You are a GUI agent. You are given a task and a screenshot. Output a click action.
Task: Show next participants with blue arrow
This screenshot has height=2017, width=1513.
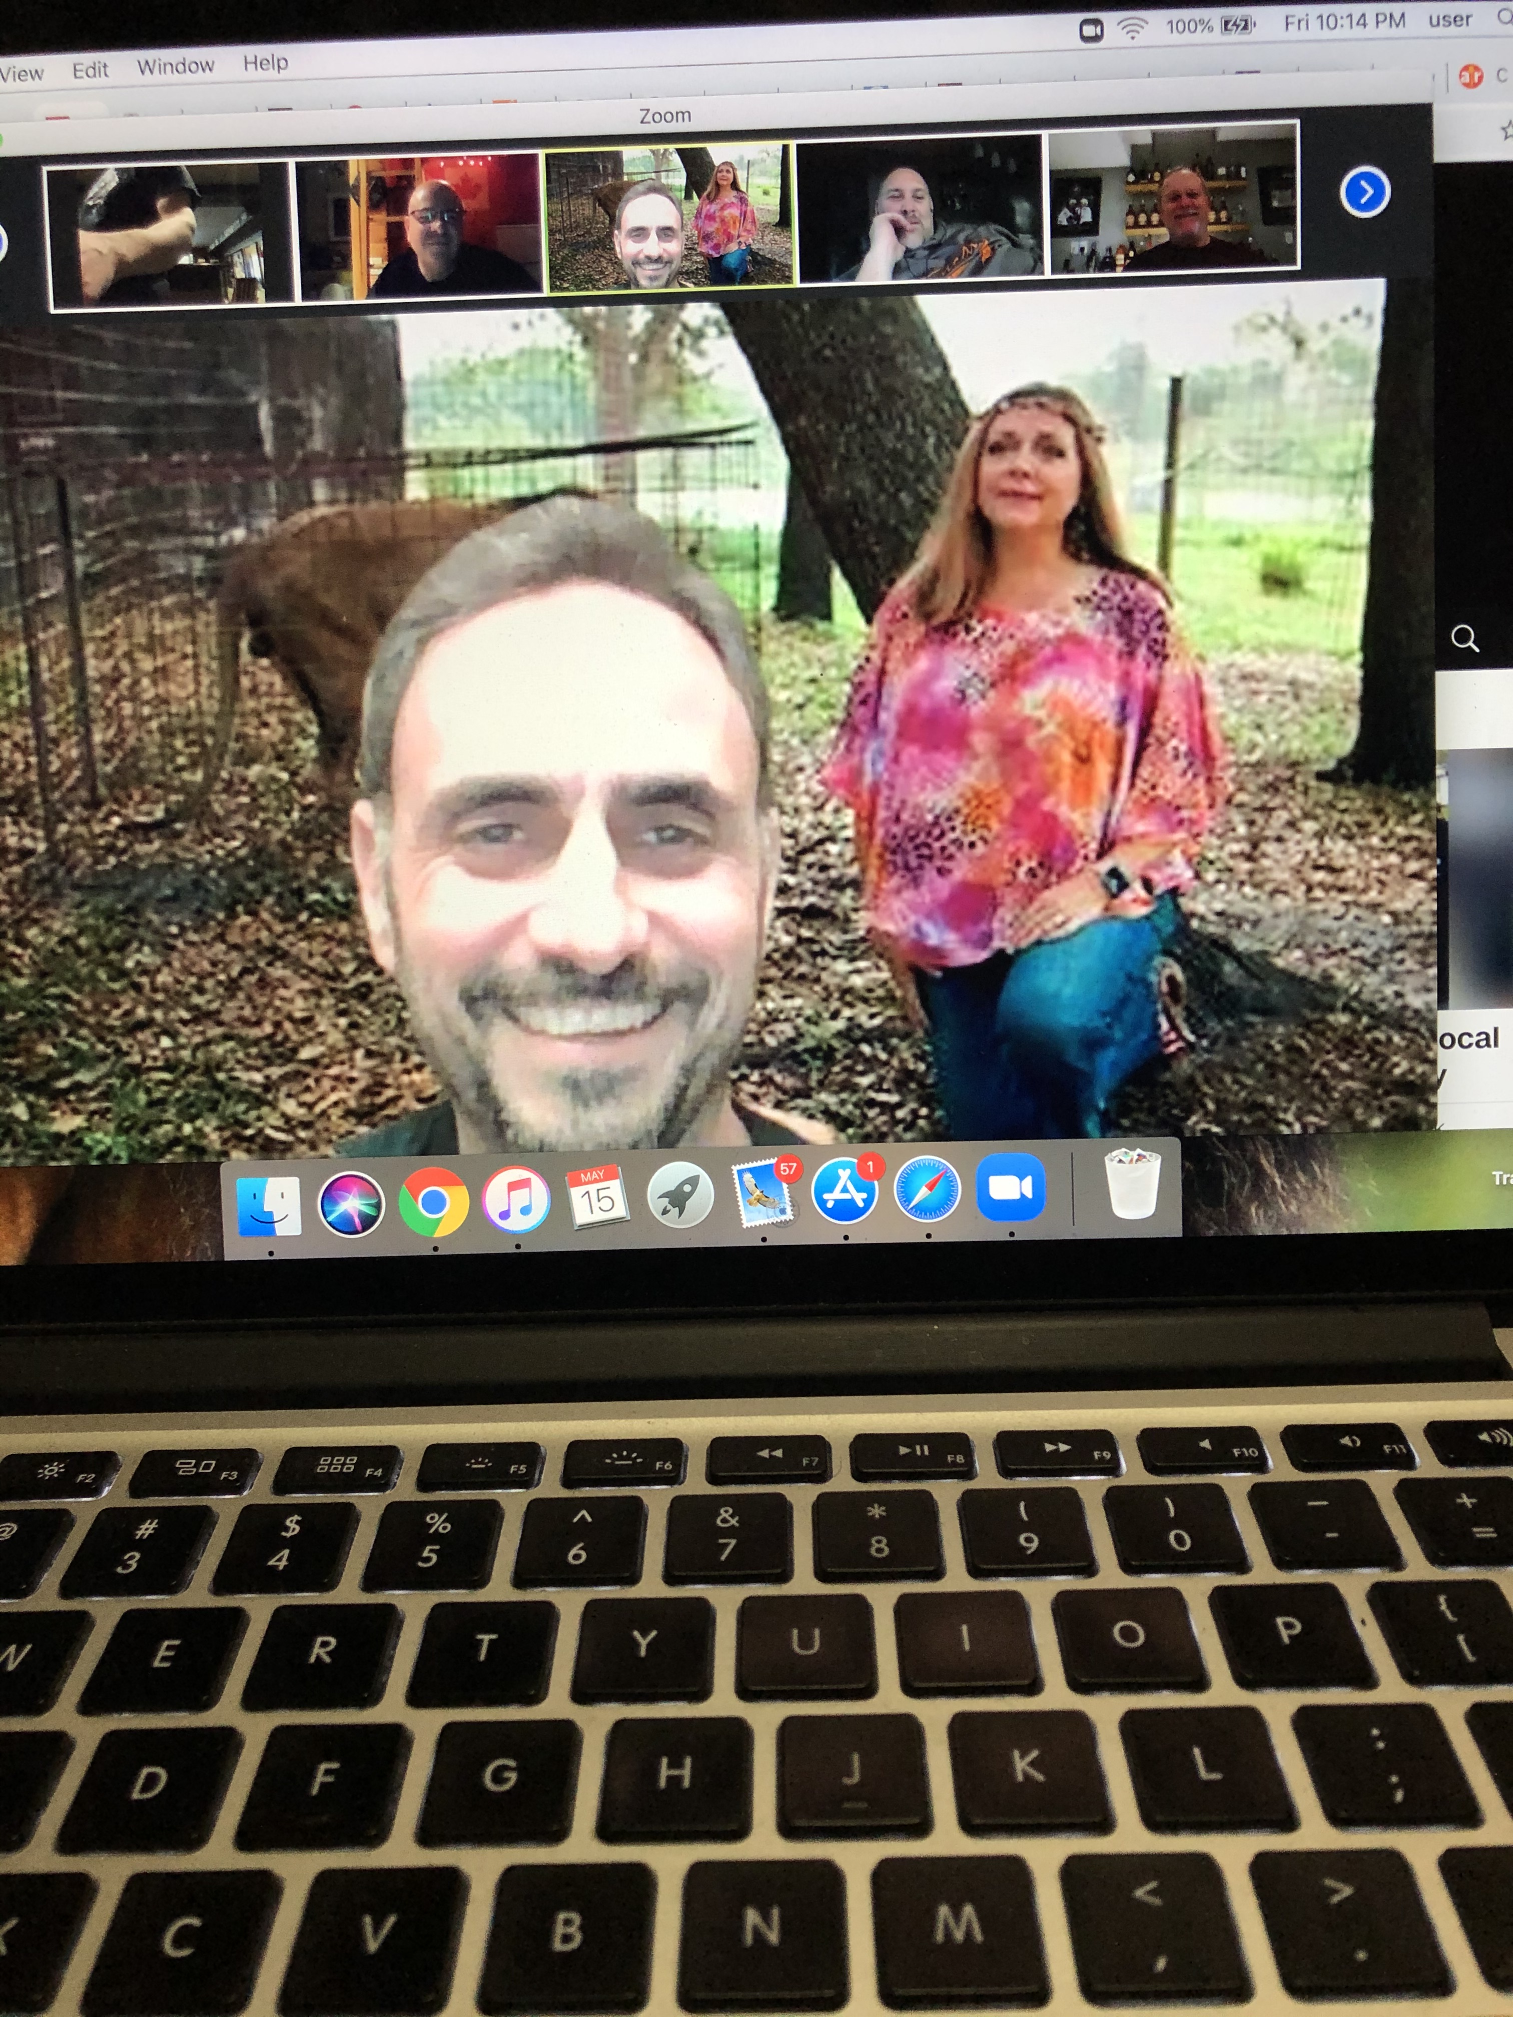click(x=1364, y=192)
